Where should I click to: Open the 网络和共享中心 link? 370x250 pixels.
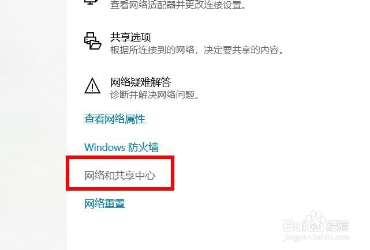(120, 176)
